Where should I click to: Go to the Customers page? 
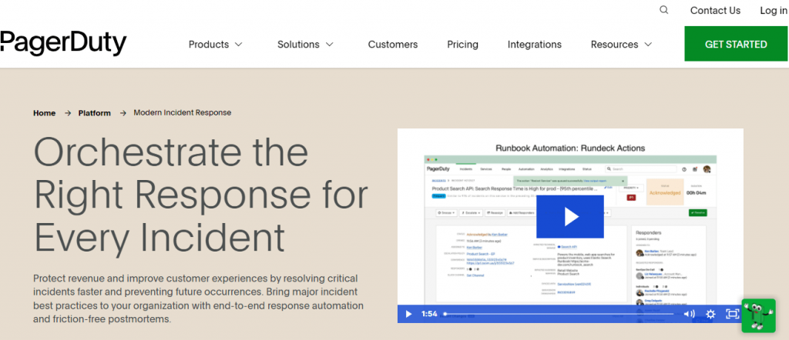392,44
